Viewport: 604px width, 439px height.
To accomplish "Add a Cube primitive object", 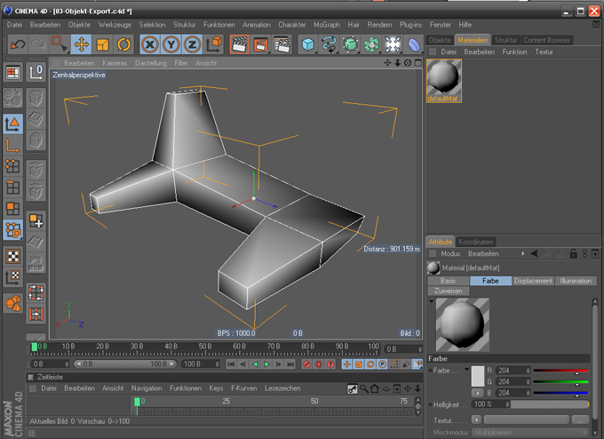I will [307, 44].
